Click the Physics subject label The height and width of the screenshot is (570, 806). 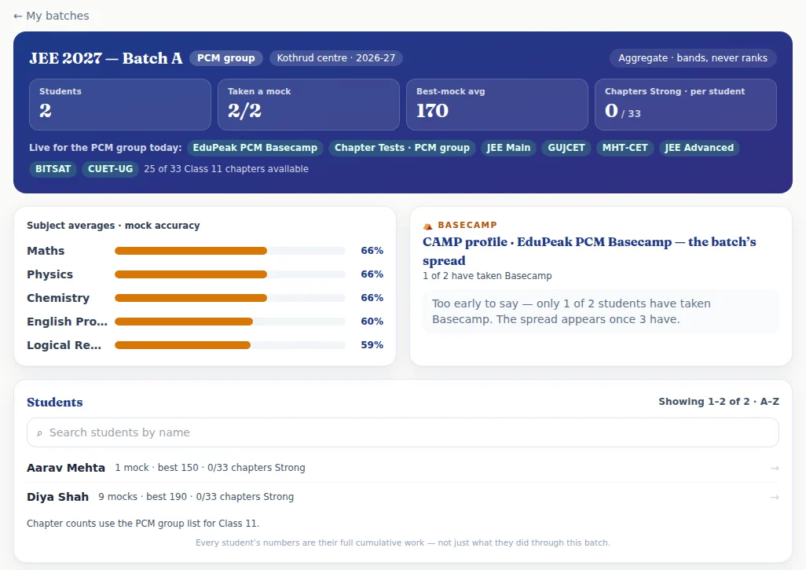point(49,274)
